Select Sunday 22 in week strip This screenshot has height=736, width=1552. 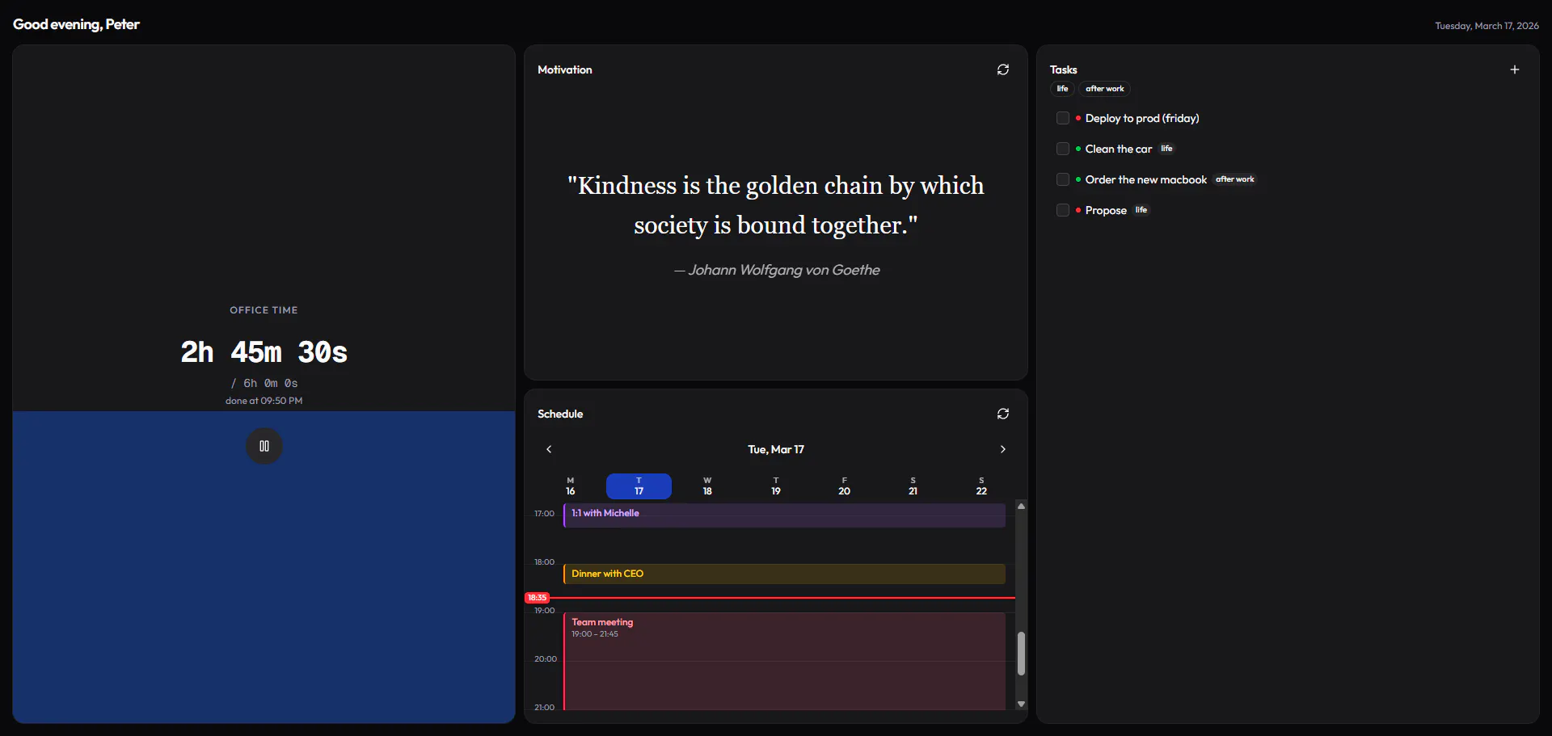click(981, 486)
